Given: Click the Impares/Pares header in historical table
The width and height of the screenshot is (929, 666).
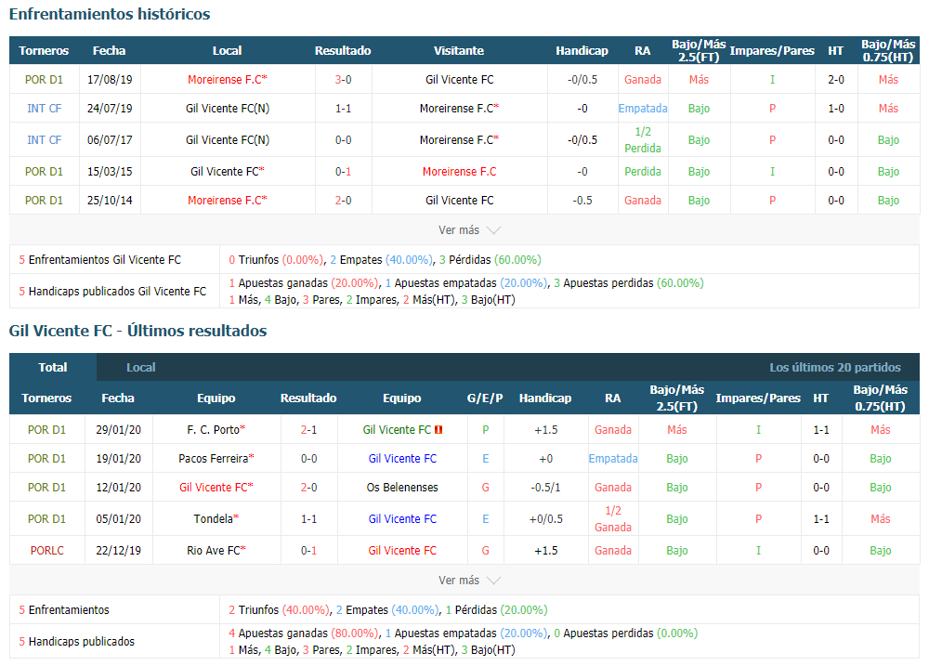Looking at the screenshot, I should pyautogui.click(x=772, y=51).
